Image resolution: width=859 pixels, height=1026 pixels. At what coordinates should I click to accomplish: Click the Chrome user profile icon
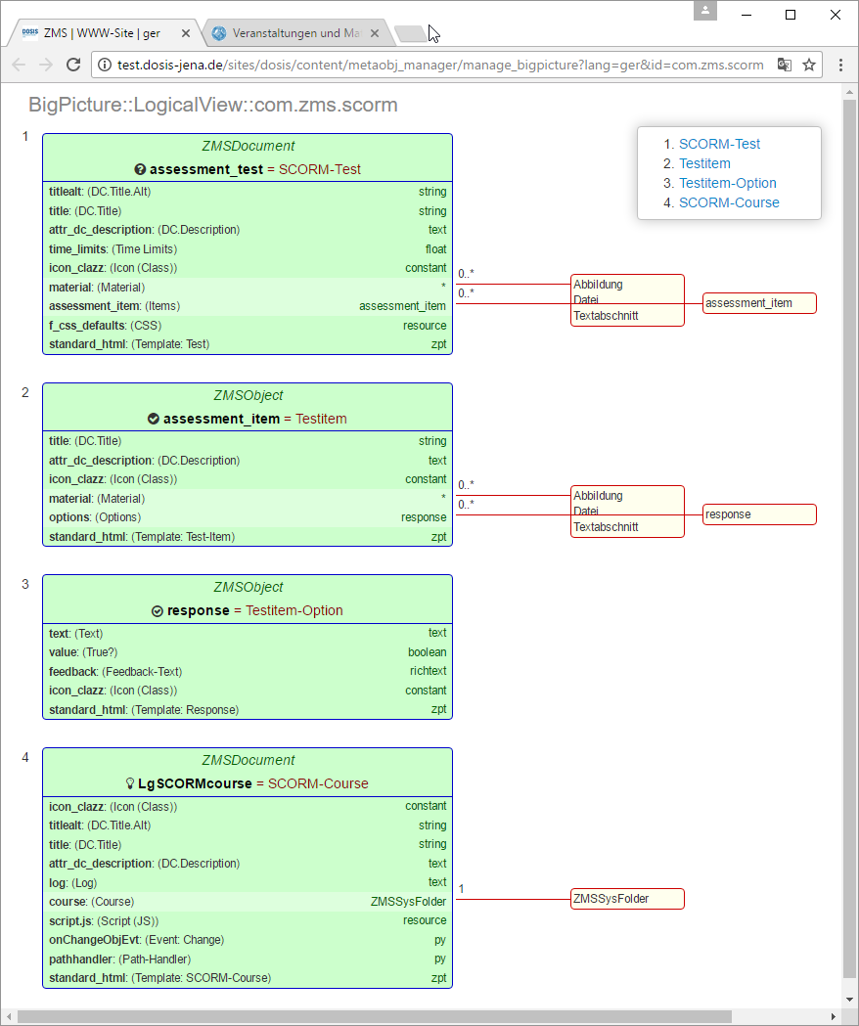[x=705, y=11]
